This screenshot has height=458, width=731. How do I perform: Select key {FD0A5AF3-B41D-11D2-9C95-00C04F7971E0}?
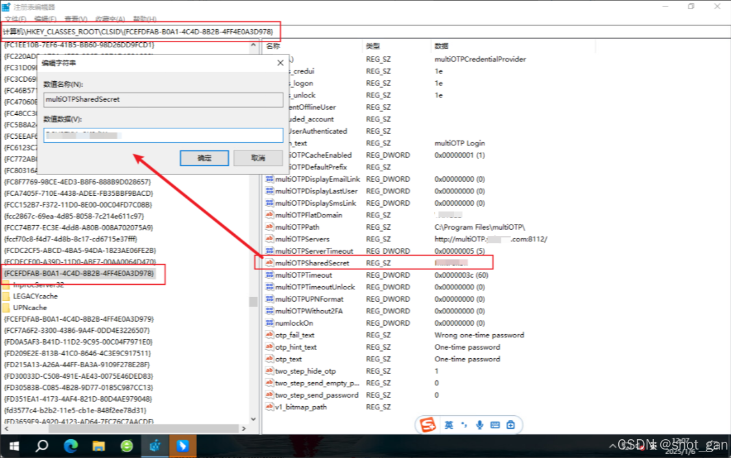[78, 342]
